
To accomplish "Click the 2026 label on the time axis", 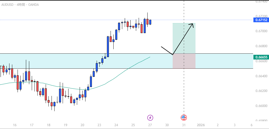I will coord(200,125).
